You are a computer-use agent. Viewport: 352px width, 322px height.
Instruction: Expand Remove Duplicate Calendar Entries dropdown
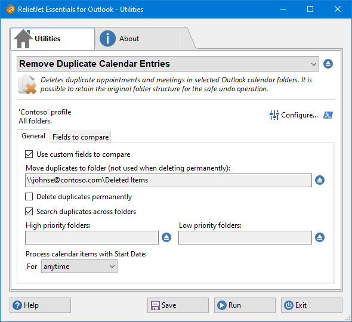point(168,64)
